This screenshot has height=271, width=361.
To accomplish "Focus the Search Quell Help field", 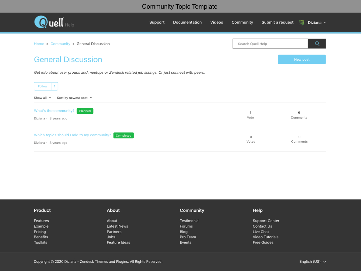I will (x=270, y=44).
